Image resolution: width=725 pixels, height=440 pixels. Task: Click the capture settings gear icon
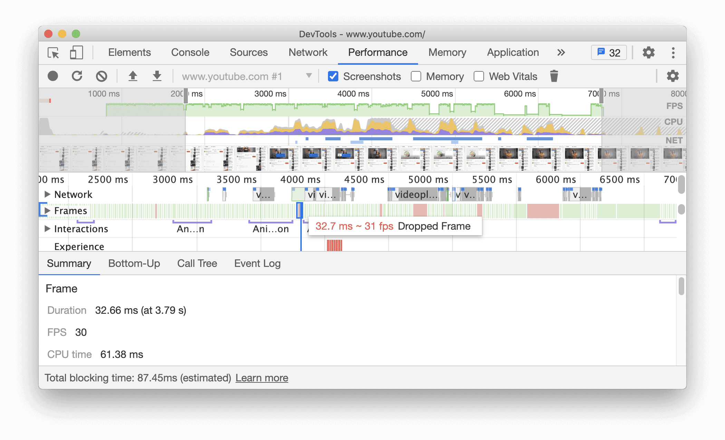(673, 76)
